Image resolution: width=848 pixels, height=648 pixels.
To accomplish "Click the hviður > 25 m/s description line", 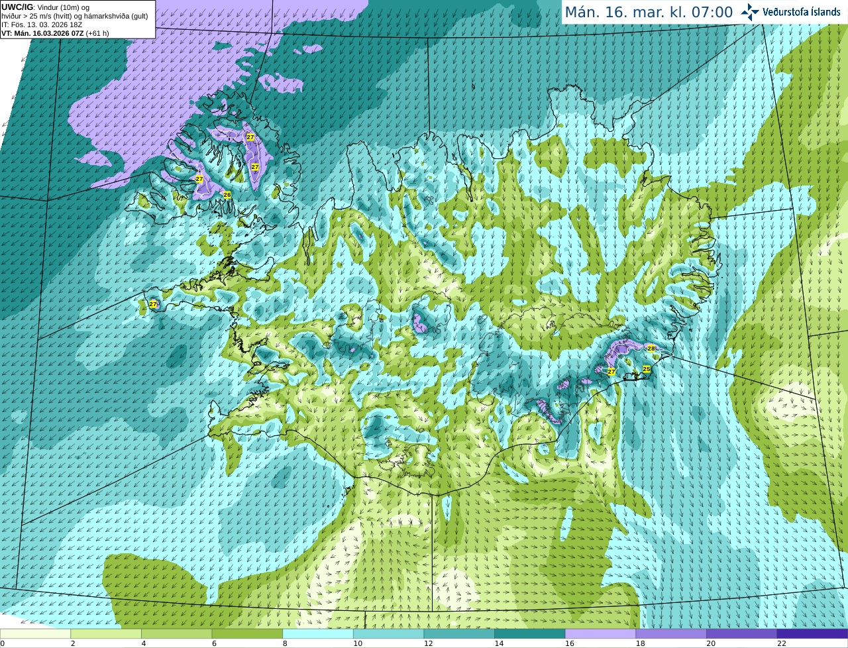I will [x=75, y=16].
